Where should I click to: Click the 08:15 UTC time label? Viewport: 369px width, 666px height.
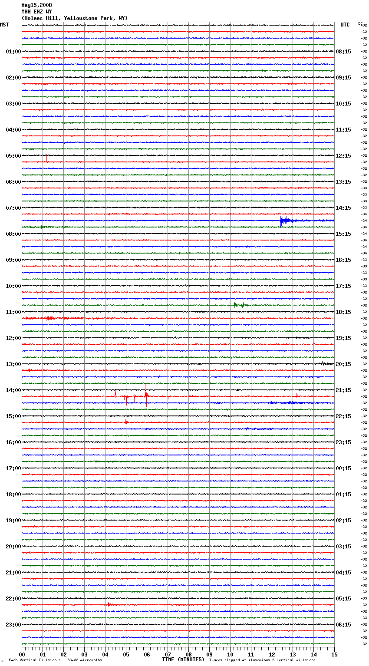pyautogui.click(x=343, y=52)
